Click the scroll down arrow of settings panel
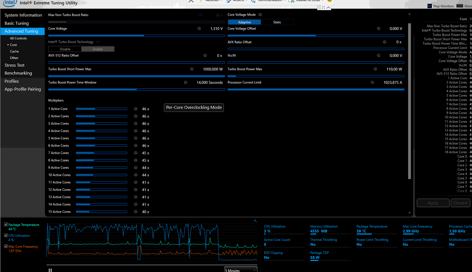The image size is (472, 272). [x=409, y=213]
